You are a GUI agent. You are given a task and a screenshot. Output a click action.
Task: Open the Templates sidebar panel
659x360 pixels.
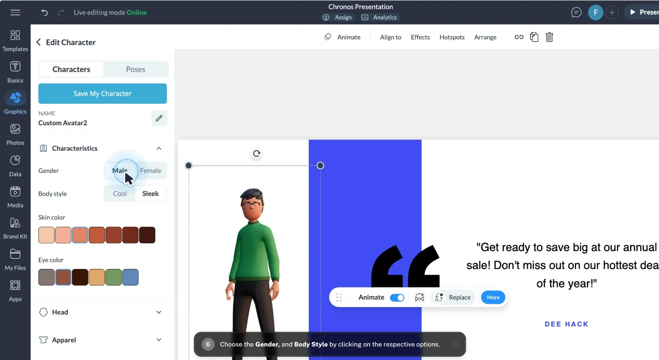(x=15, y=40)
